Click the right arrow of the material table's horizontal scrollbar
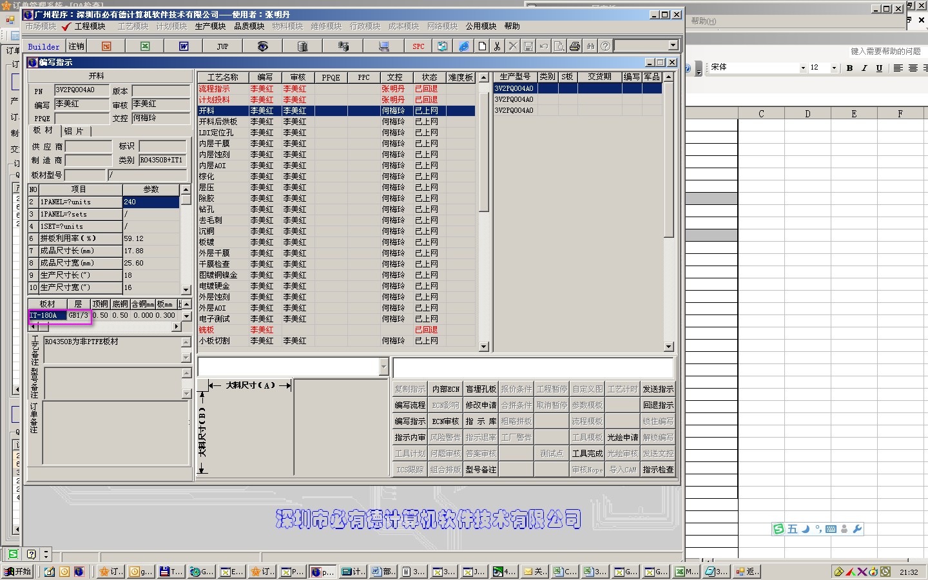 click(176, 327)
